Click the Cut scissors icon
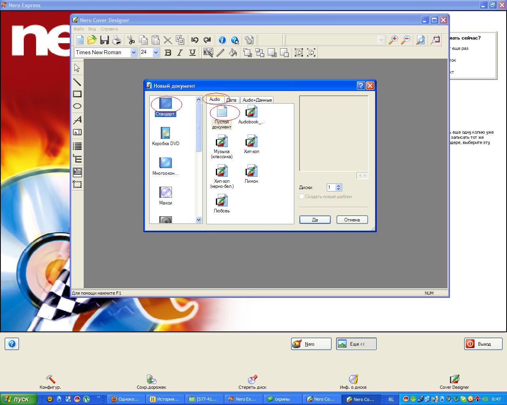Screen dimensions: 507x405 coord(131,40)
